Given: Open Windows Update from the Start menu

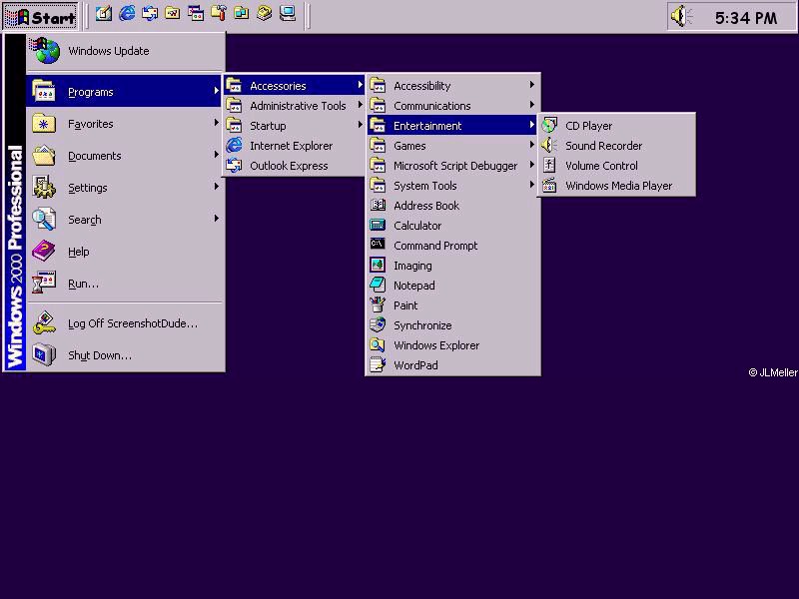Looking at the screenshot, I should click(126, 51).
